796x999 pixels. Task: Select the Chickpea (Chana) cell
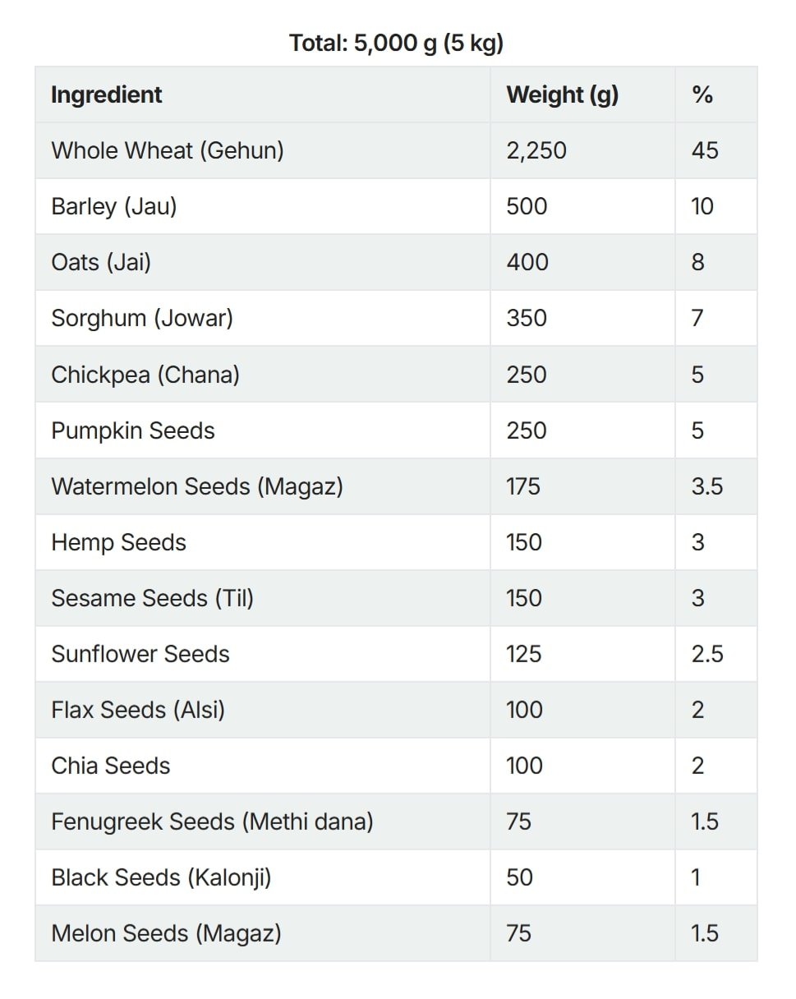tap(145, 375)
